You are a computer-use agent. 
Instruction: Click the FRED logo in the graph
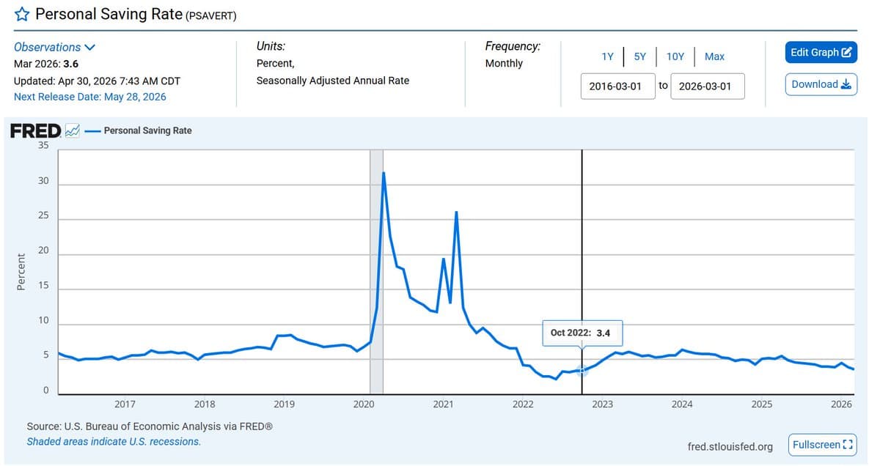coord(35,131)
